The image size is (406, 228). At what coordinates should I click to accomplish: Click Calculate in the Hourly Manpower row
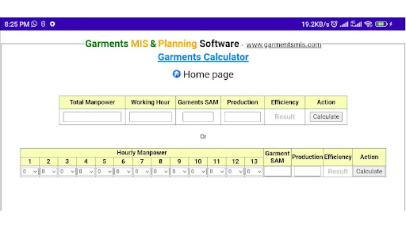[369, 171]
